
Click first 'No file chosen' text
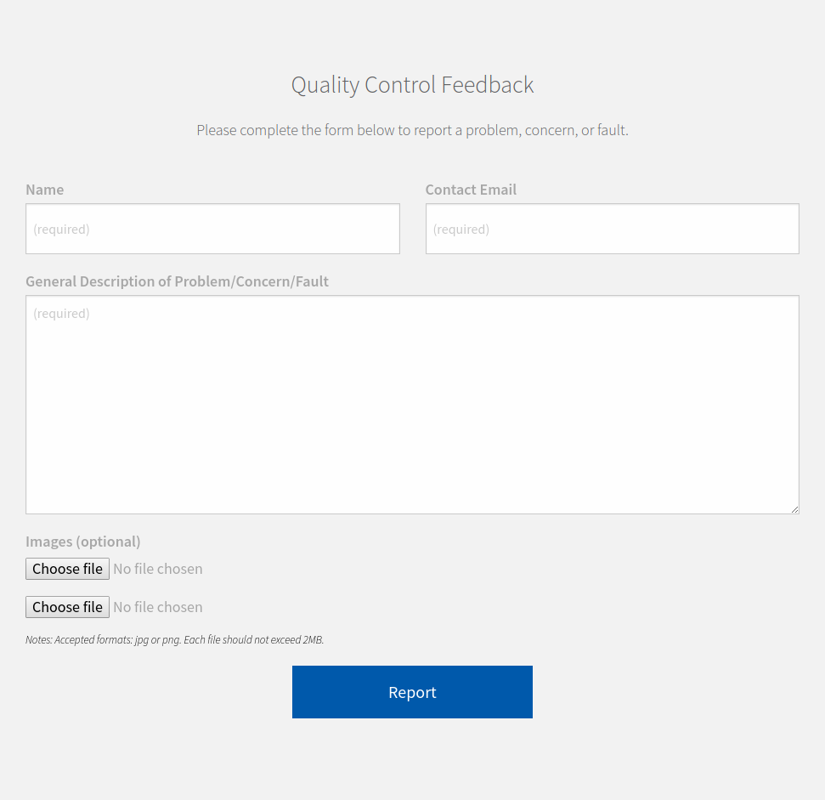(158, 569)
